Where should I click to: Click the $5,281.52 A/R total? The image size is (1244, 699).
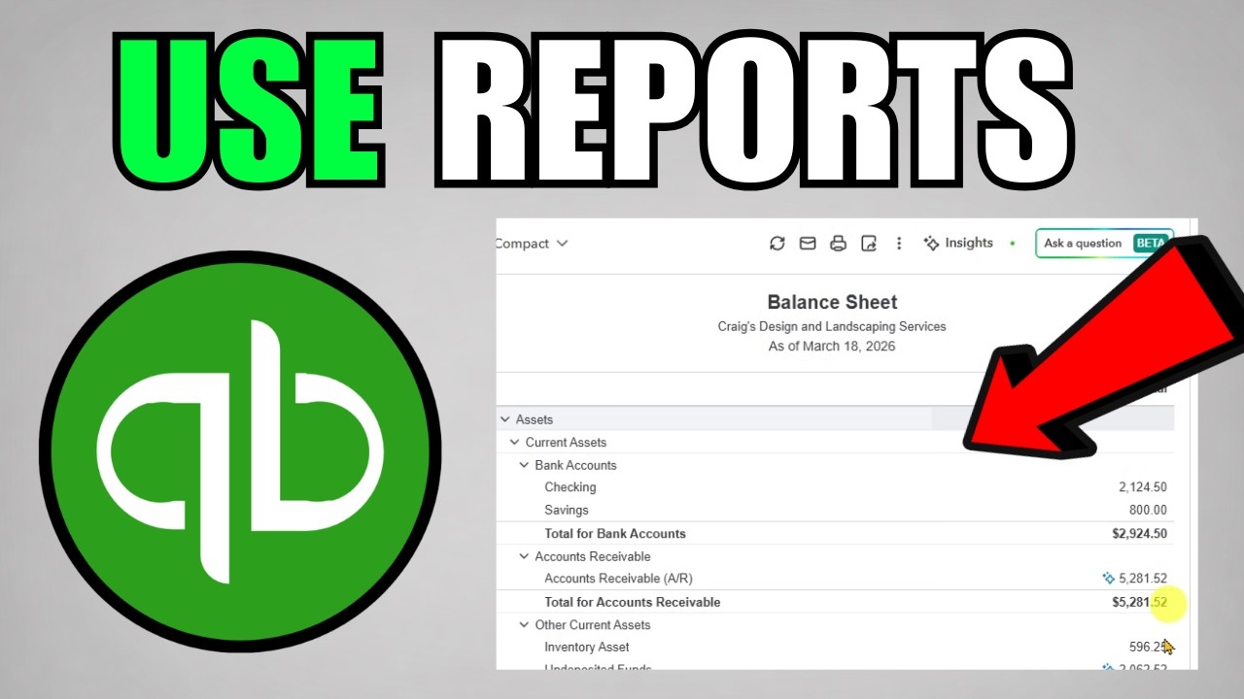[1140, 602]
